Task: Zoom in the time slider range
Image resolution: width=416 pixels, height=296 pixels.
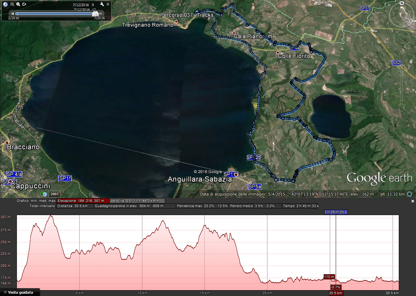Action: [18, 5]
